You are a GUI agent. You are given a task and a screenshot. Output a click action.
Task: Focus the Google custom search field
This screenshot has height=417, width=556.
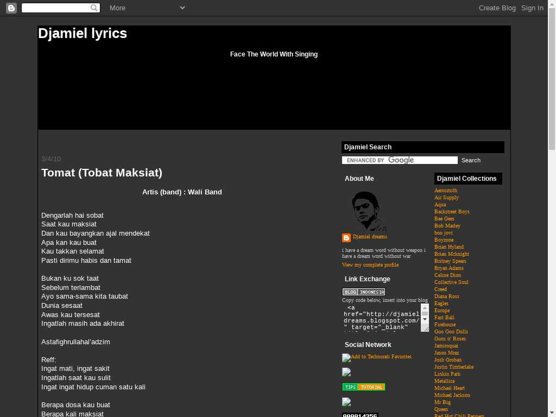[400, 160]
